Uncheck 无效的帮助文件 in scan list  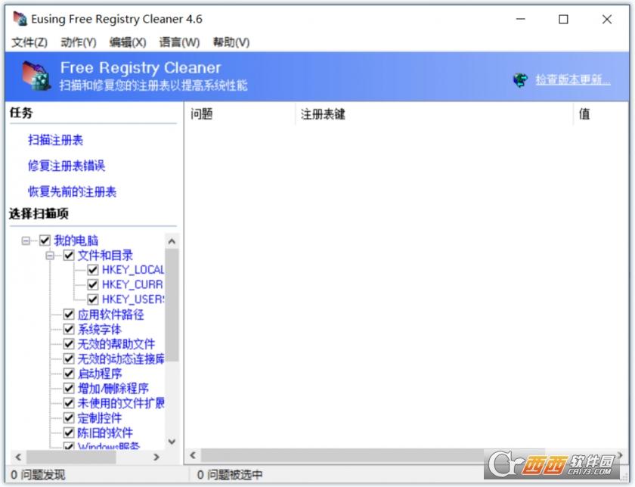pyautogui.click(x=69, y=344)
